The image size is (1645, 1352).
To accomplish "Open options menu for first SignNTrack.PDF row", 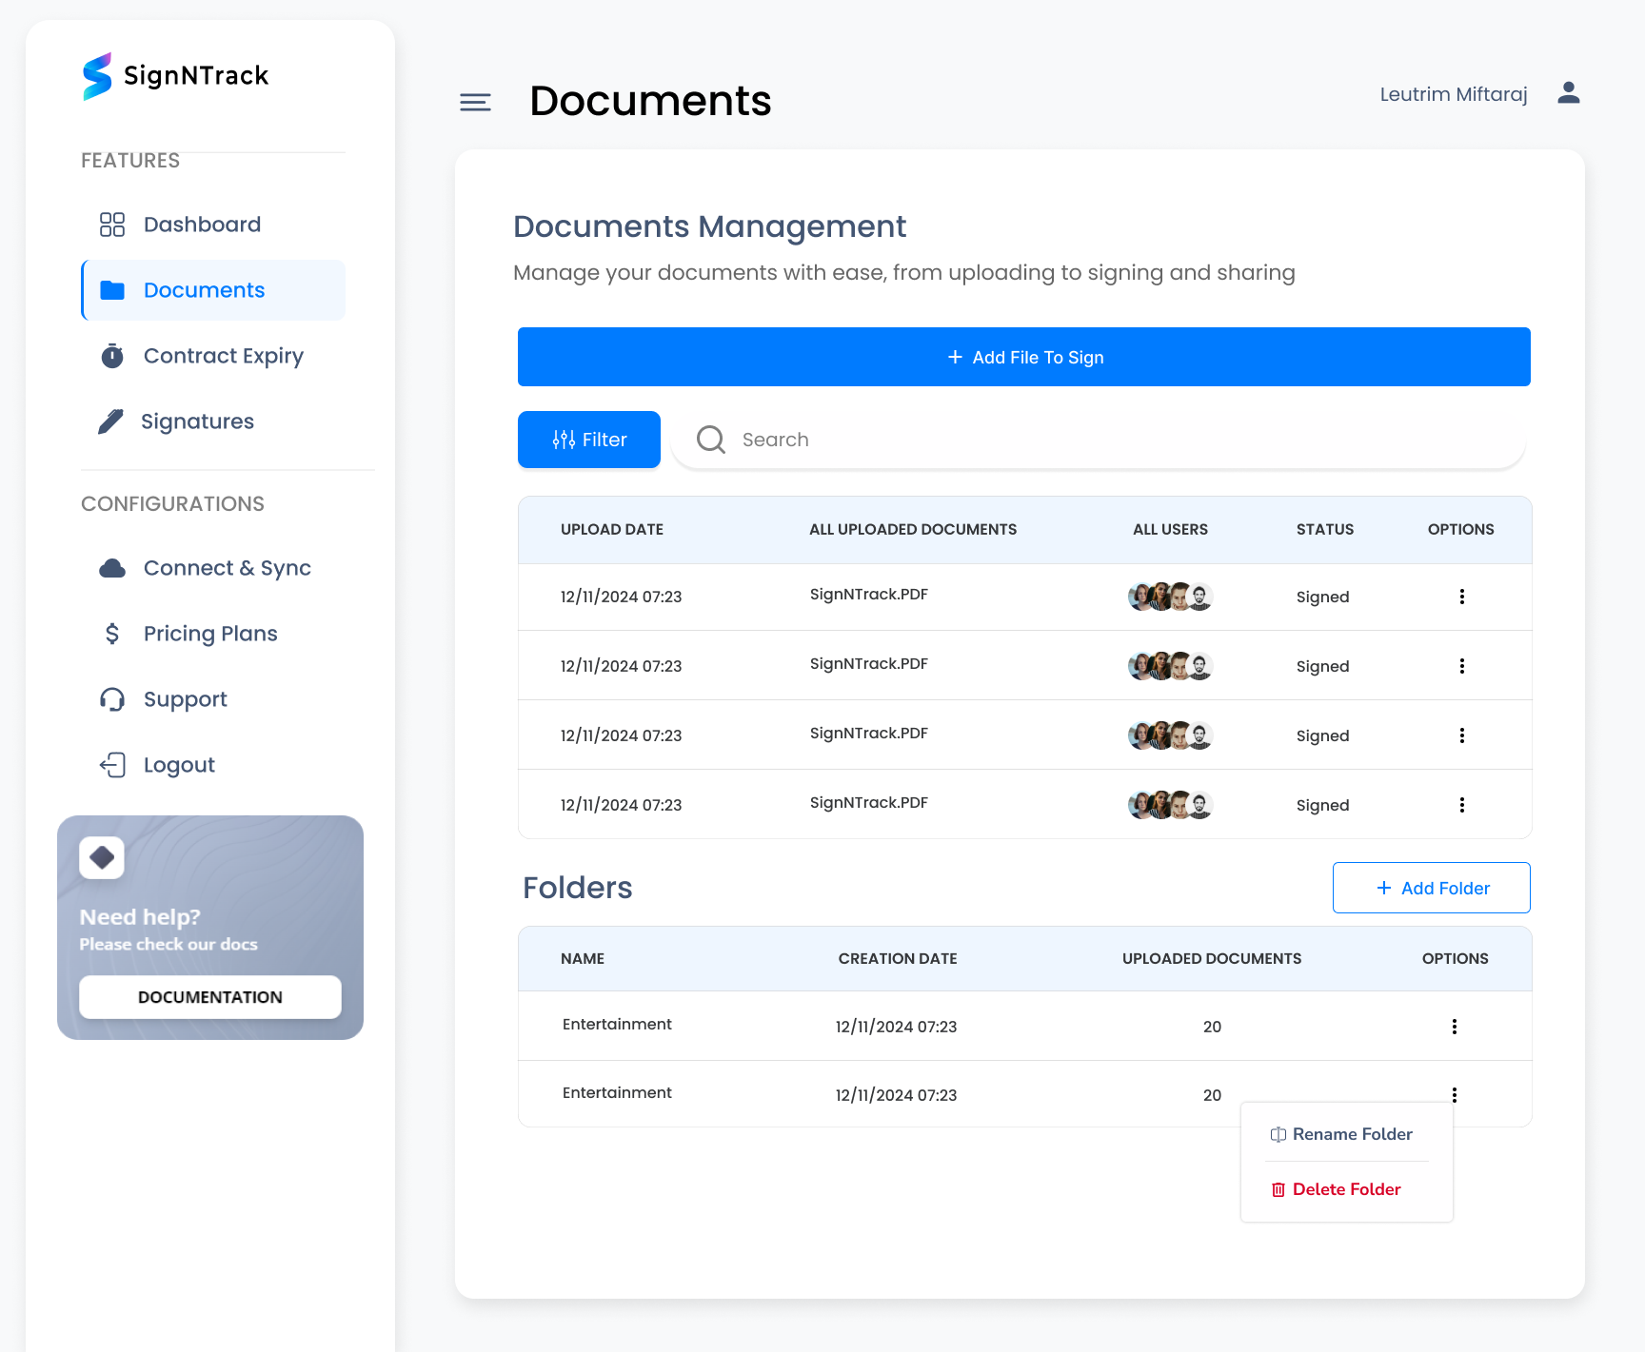I will 1462,597.
